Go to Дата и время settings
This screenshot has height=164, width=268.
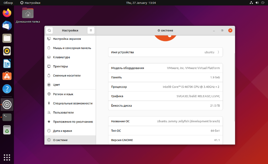click(70, 131)
